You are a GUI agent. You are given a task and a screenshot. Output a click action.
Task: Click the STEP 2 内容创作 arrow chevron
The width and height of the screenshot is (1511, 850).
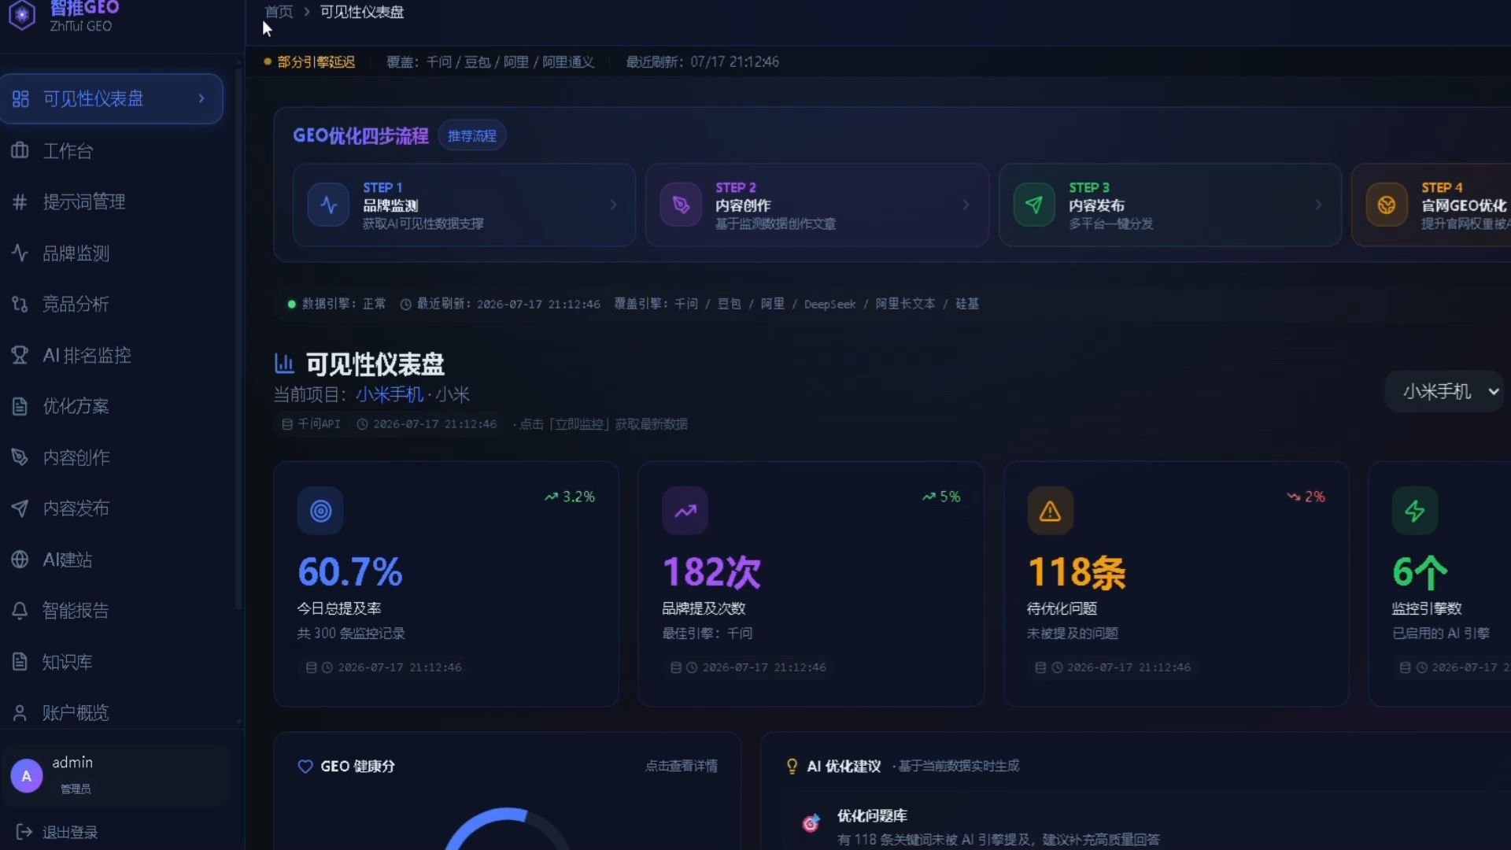pyautogui.click(x=966, y=205)
